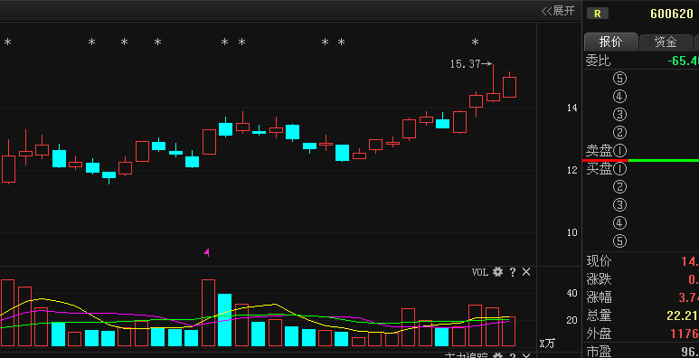Click the 22.21 总量 value
699x358 pixels.
pos(683,316)
